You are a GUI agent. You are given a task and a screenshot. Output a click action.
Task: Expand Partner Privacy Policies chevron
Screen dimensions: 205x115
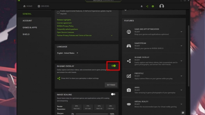(x=112, y=36)
